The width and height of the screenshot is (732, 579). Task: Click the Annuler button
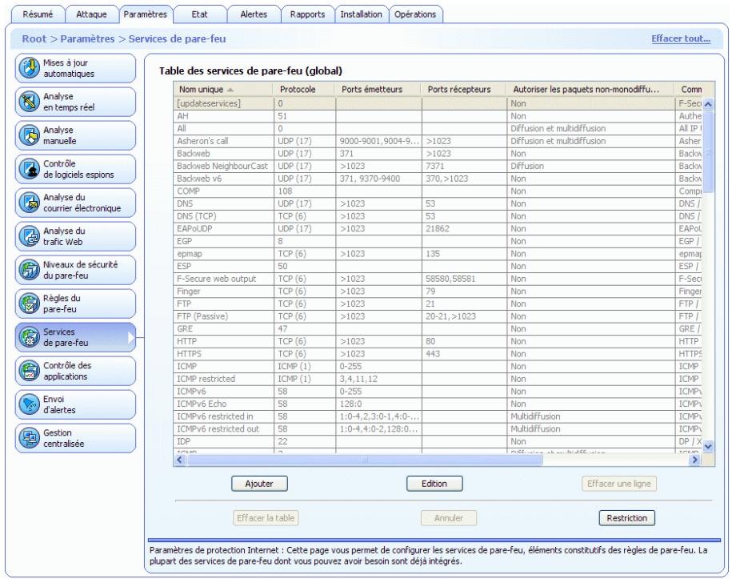[x=449, y=518]
